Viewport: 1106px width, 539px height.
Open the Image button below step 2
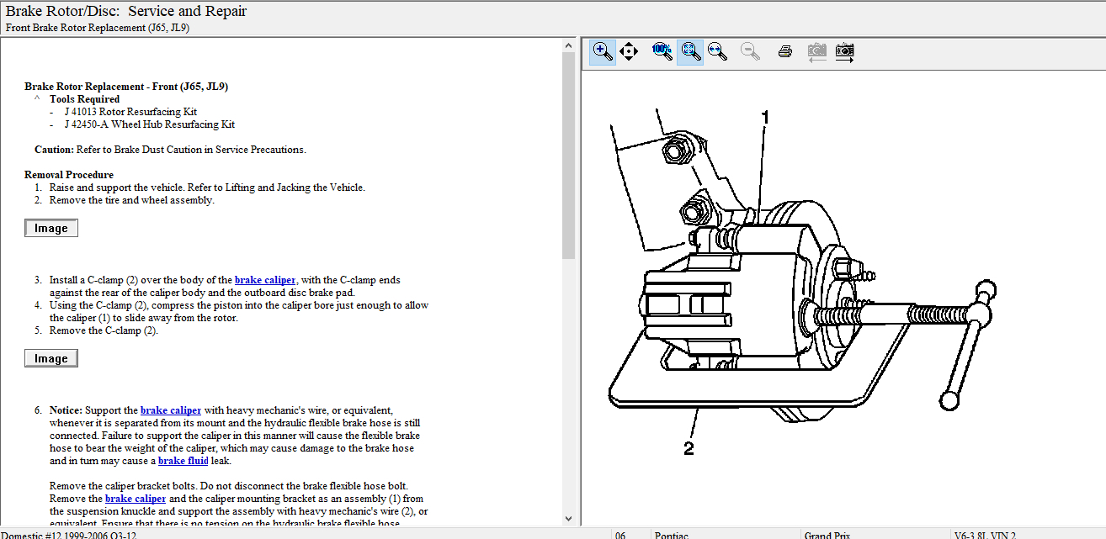pos(51,228)
